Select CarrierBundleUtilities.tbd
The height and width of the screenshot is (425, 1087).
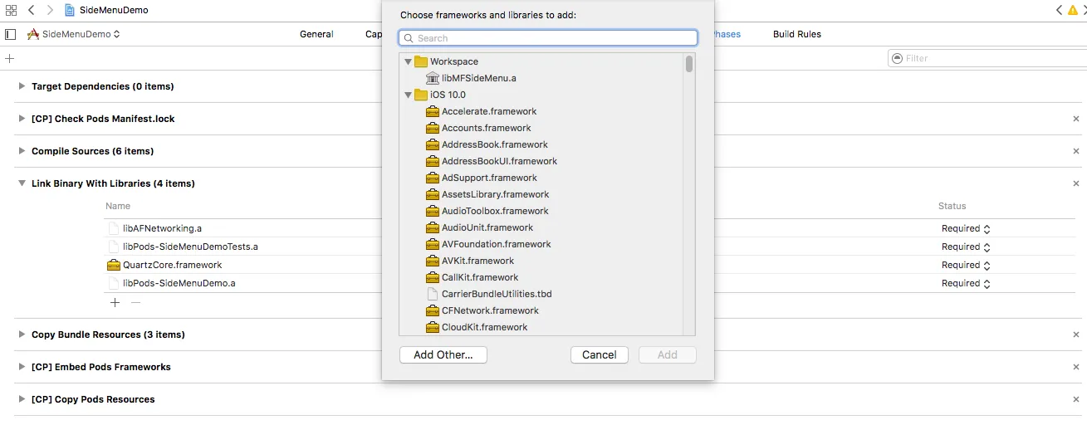point(497,294)
